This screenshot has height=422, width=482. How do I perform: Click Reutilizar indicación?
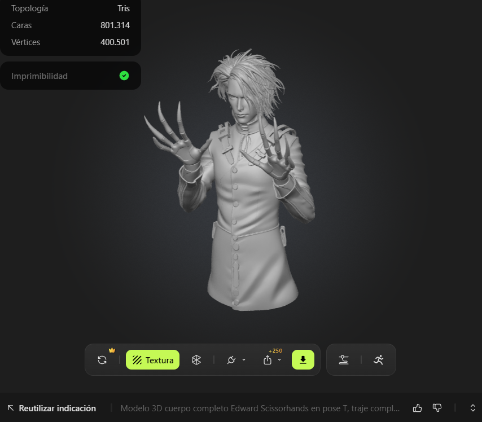pyautogui.click(x=58, y=408)
